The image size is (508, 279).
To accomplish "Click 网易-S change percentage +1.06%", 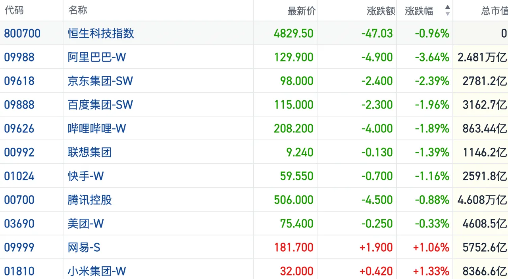I will pyautogui.click(x=431, y=247).
